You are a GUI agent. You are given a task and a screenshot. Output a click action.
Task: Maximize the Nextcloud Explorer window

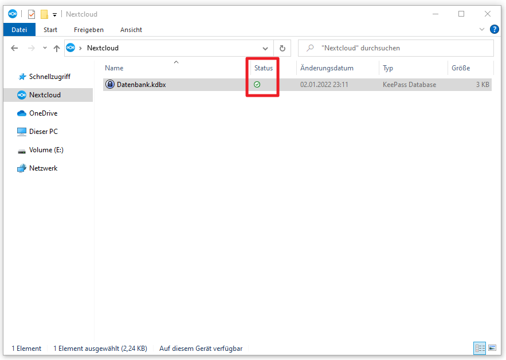[461, 14]
